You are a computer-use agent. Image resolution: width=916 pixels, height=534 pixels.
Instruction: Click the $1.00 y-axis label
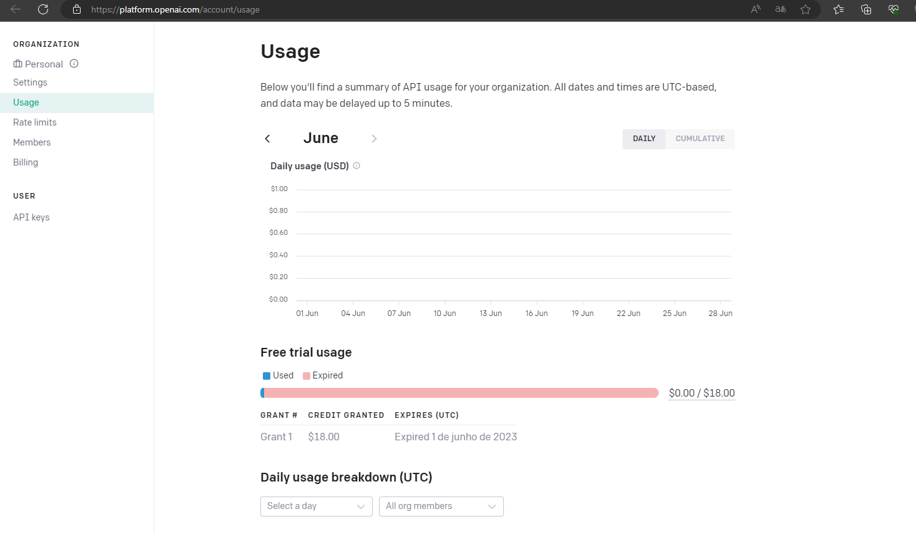click(279, 189)
